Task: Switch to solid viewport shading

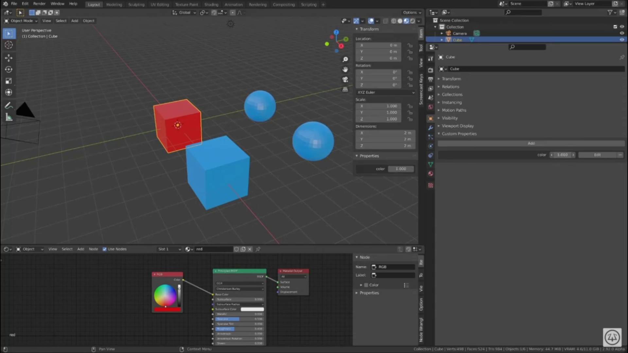Action: (x=400, y=21)
